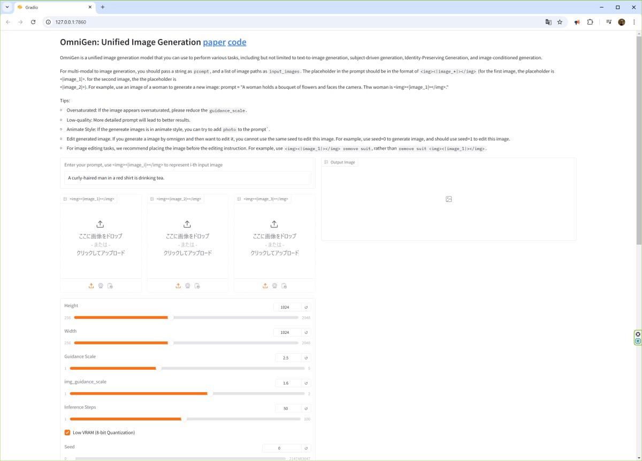
Task: Reset the Inference Steps value
Action: coord(306,409)
